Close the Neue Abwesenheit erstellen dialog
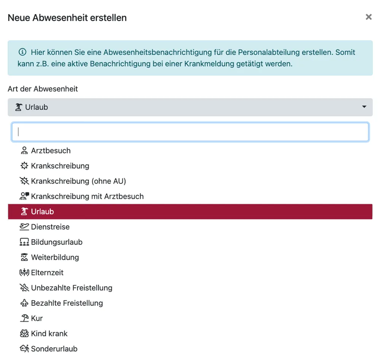The height and width of the screenshot is (363, 382). [368, 17]
